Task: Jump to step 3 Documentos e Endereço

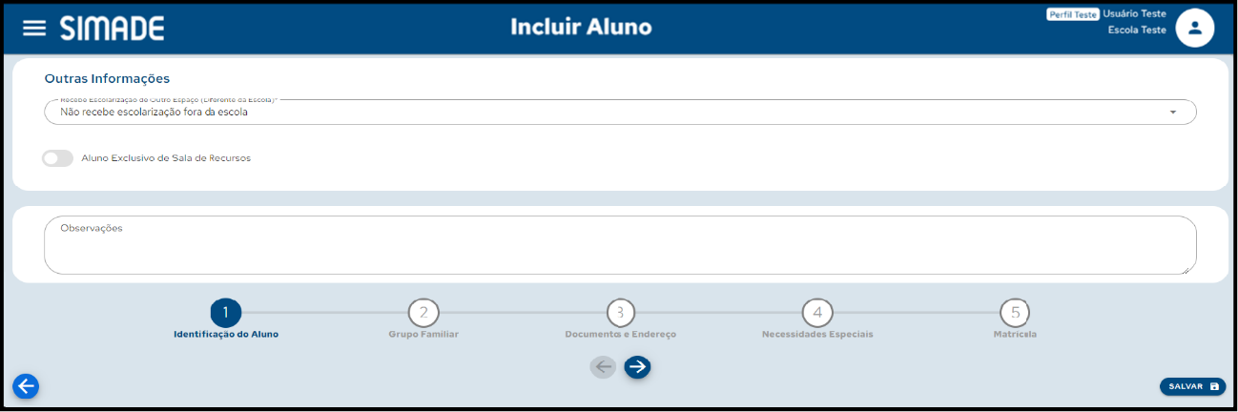Action: (621, 313)
